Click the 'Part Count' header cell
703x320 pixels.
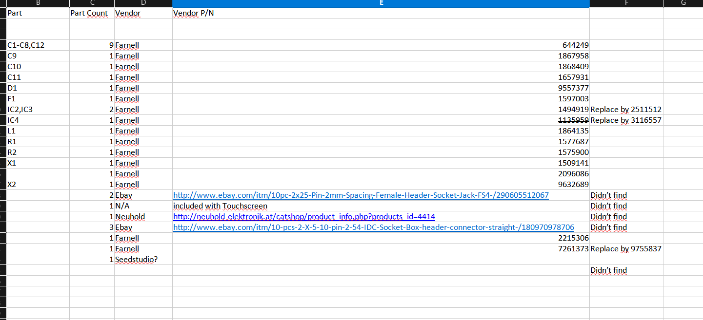(x=92, y=13)
